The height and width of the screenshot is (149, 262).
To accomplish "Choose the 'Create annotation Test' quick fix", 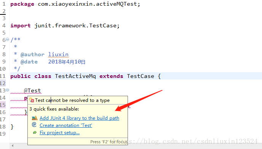I will 66,125.
